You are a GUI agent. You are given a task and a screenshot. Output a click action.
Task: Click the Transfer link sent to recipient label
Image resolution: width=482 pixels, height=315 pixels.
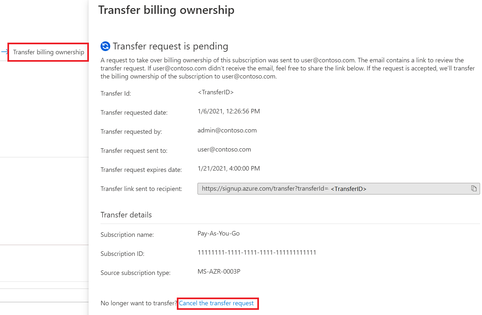pyautogui.click(x=141, y=189)
